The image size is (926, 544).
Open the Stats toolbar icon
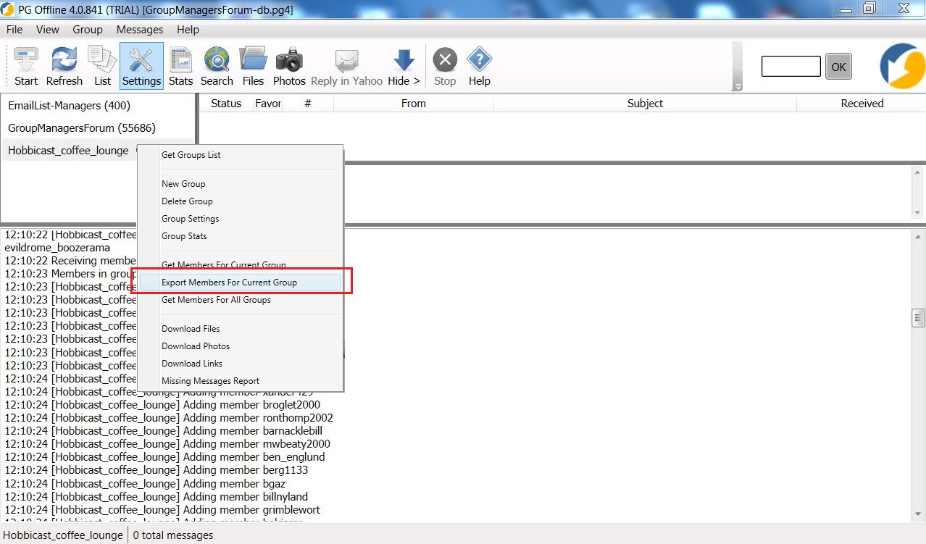tap(180, 66)
